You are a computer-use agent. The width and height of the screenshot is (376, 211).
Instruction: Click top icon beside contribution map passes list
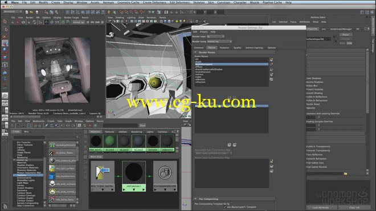pos(271,162)
